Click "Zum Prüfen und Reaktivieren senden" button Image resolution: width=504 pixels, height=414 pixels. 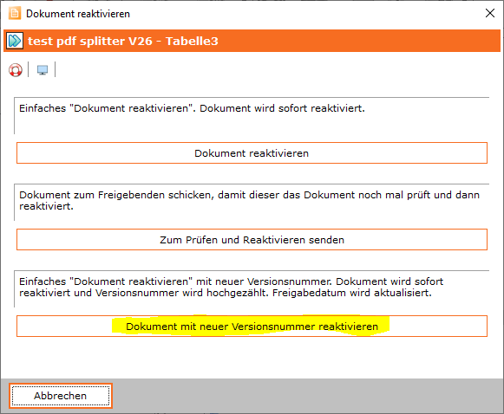coord(252,240)
